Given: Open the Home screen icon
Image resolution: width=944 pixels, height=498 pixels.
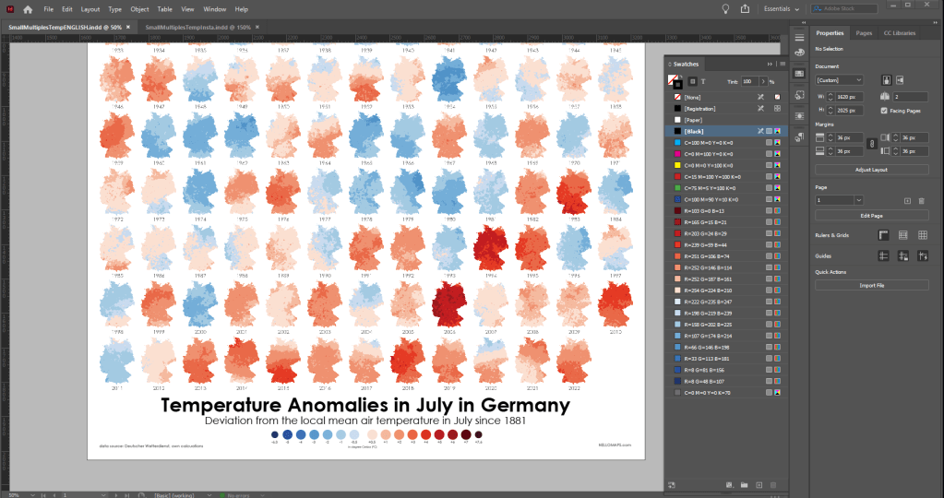Looking at the screenshot, I should pos(28,9).
